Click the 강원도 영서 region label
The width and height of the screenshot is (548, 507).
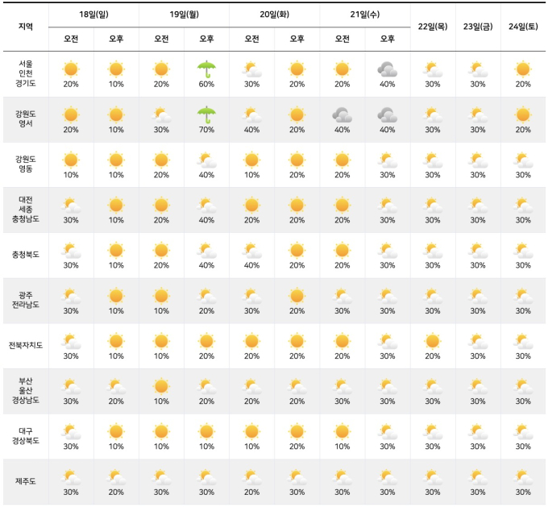click(26, 118)
